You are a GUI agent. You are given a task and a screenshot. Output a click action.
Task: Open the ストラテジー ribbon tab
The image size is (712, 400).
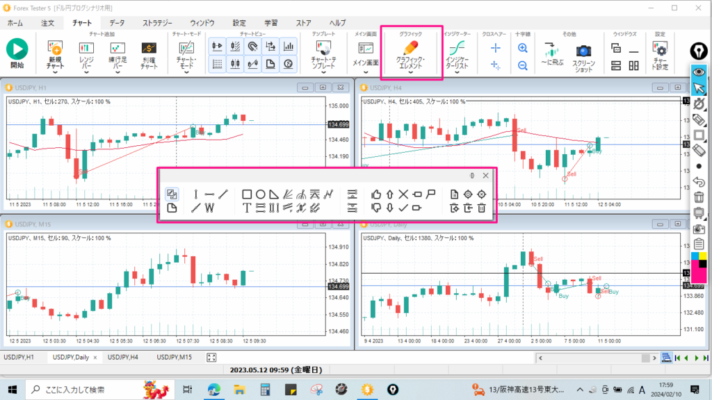[x=158, y=23]
